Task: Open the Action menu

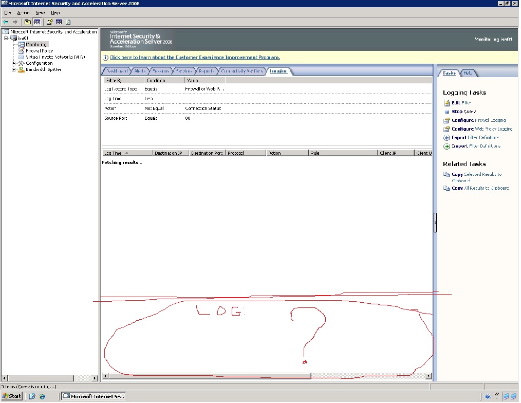Action: [x=23, y=12]
